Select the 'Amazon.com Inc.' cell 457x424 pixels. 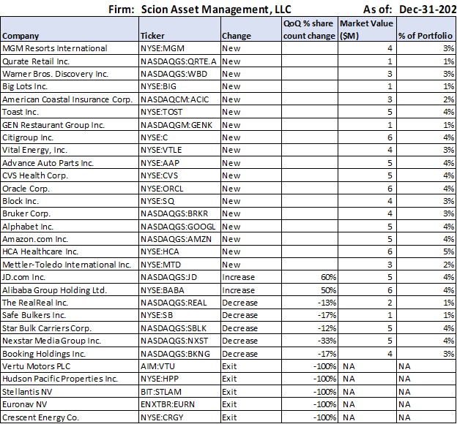[x=70, y=239]
